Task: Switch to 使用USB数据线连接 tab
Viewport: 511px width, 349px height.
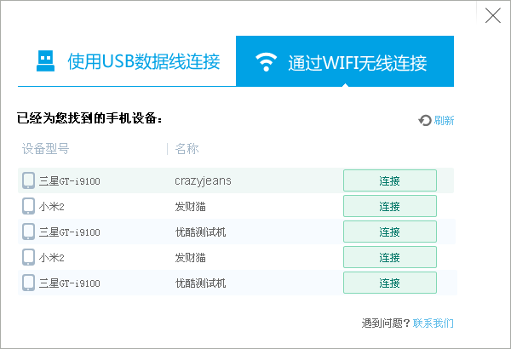Action: [x=126, y=61]
